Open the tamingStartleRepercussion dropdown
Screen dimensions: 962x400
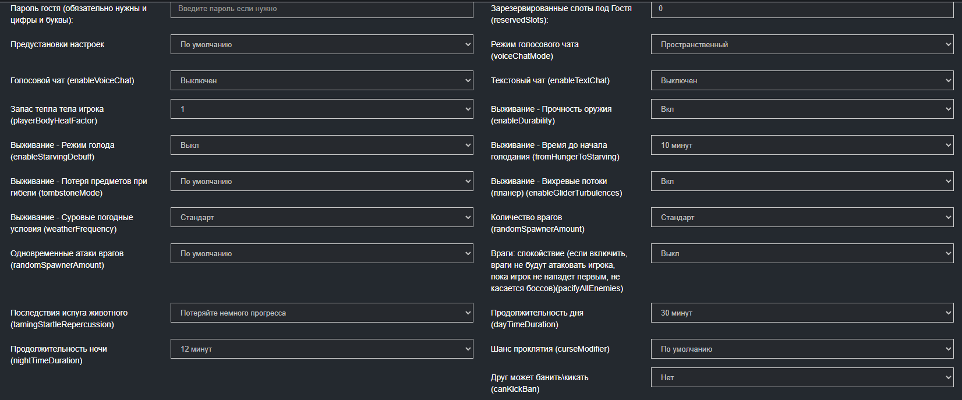click(321, 313)
